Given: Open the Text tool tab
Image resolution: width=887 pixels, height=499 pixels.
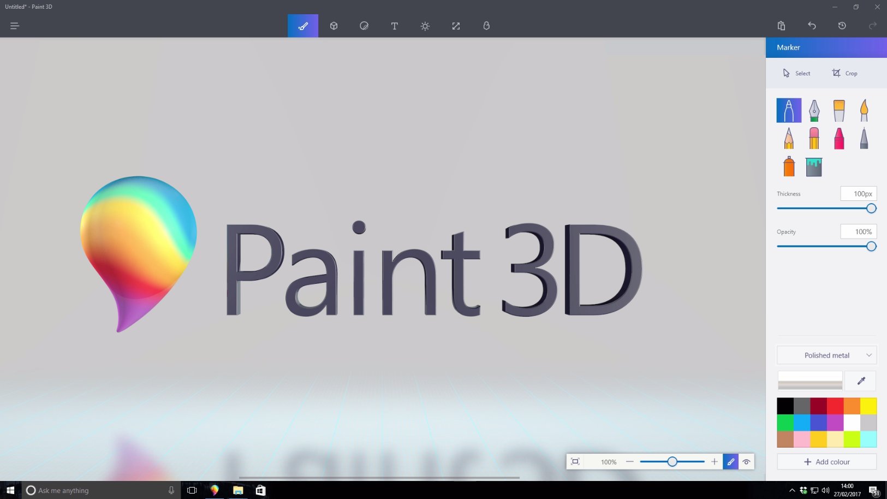Looking at the screenshot, I should point(395,26).
